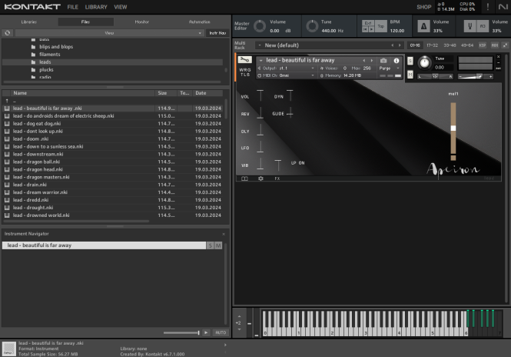Screen dimensions: 511x357
Task: Select MIDI page 49-64
Action: 467,45
